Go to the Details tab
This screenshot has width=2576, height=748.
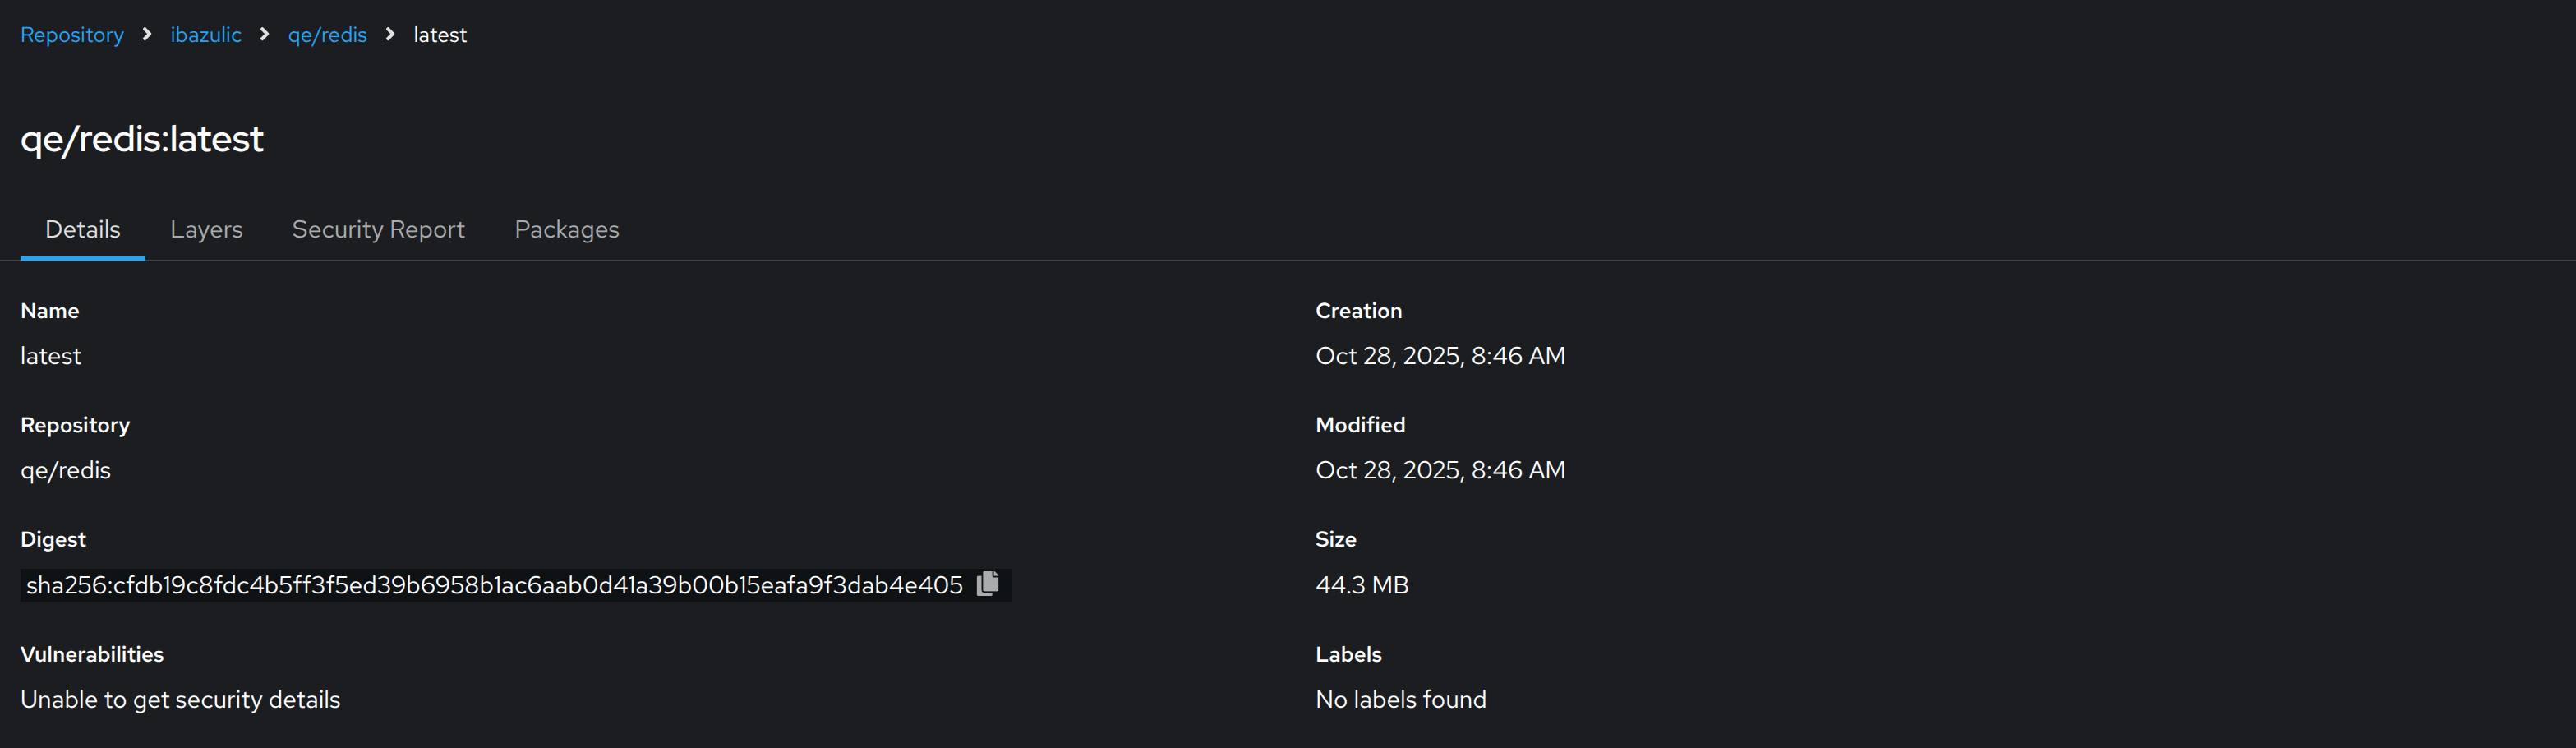(83, 230)
